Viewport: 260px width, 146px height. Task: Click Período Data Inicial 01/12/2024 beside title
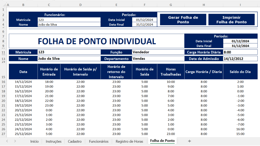click(240, 41)
